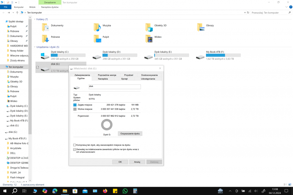
Task: Open the My Book 4TB (F:) drive icon
Action: [x=200, y=56]
